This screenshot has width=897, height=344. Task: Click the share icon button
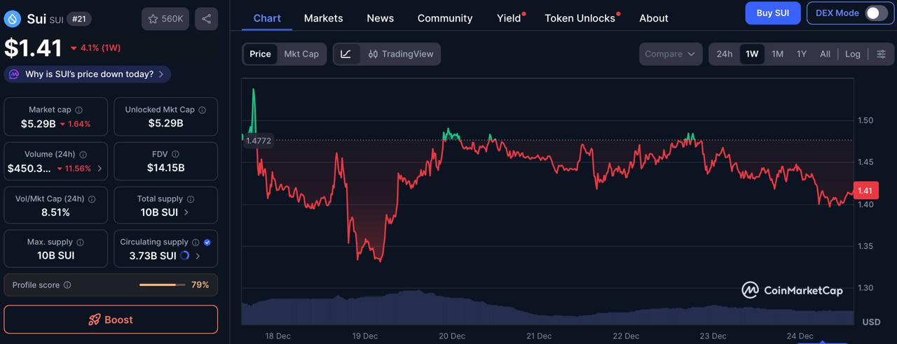pyautogui.click(x=206, y=19)
